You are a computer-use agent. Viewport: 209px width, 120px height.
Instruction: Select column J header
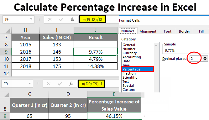point(96,30)
